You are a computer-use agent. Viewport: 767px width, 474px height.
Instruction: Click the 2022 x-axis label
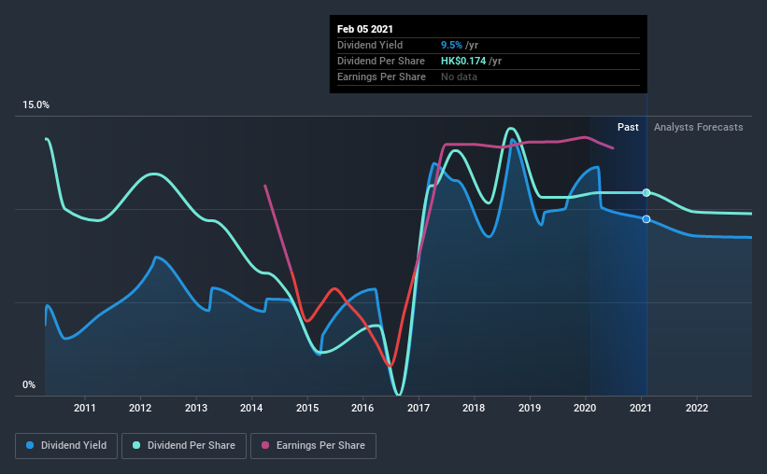pos(697,408)
